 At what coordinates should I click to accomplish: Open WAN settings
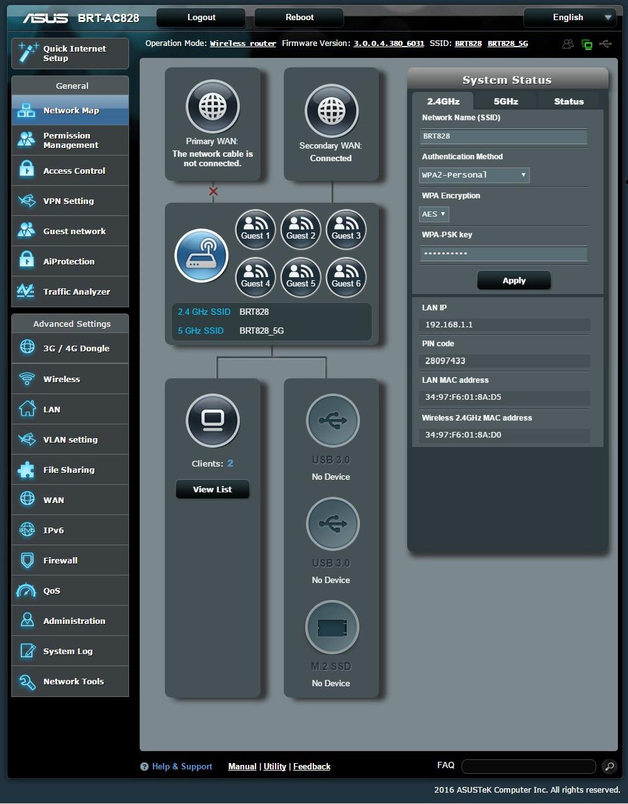coord(70,500)
